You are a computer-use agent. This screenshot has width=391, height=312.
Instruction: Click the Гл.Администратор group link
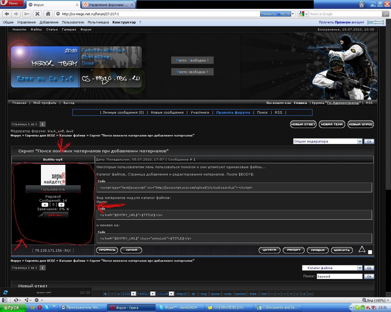tap(343, 103)
